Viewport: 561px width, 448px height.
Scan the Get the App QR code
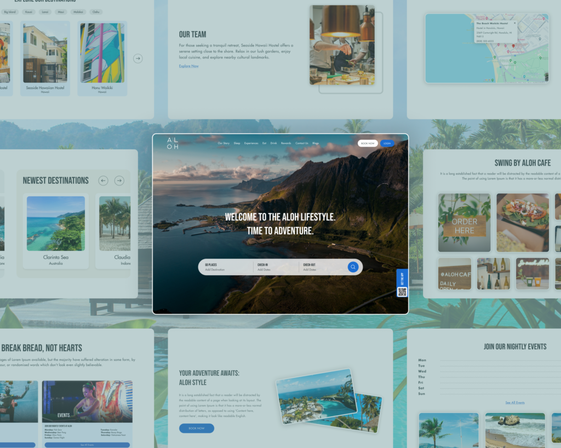tap(402, 292)
